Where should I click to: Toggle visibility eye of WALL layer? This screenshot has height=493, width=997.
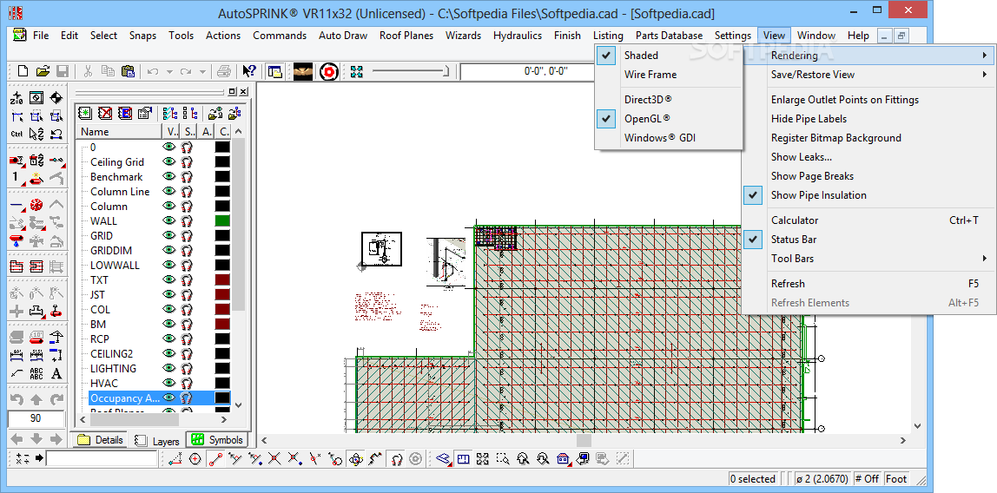point(169,221)
